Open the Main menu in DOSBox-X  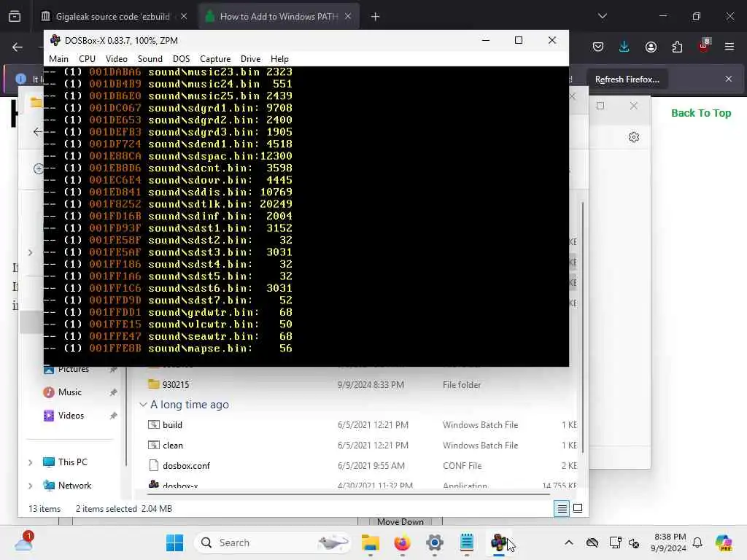58,59
